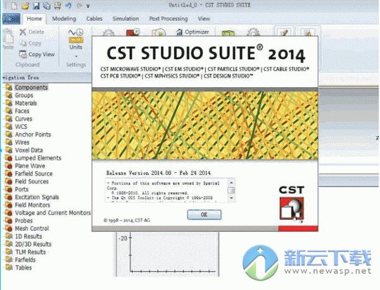Screen dimensions: 380x290
Task: Click the Field Monitors folder icon
Action: (9, 205)
